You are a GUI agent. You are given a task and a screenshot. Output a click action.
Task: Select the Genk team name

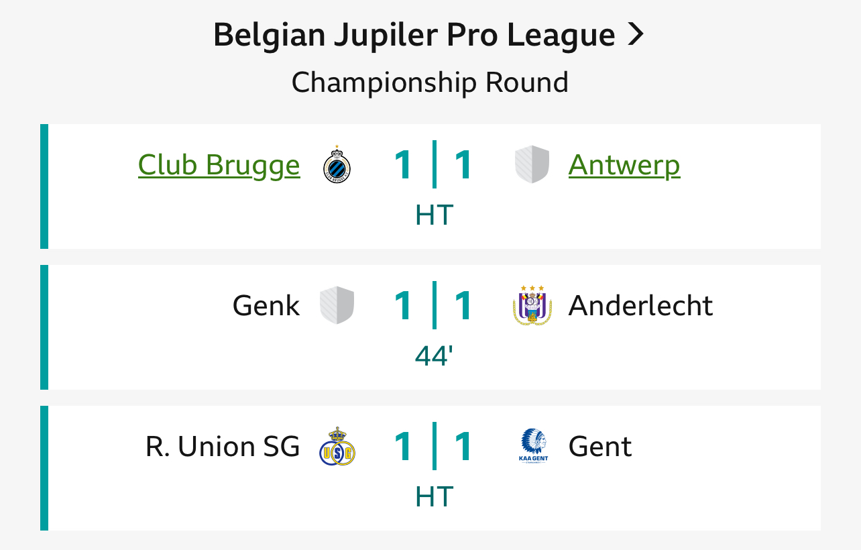[x=266, y=306]
